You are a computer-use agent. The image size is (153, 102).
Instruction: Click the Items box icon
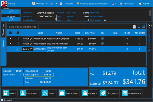6,93
